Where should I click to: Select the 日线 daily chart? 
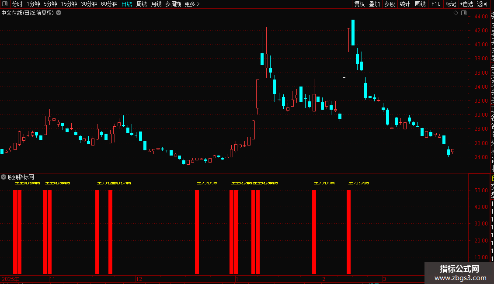coord(127,4)
